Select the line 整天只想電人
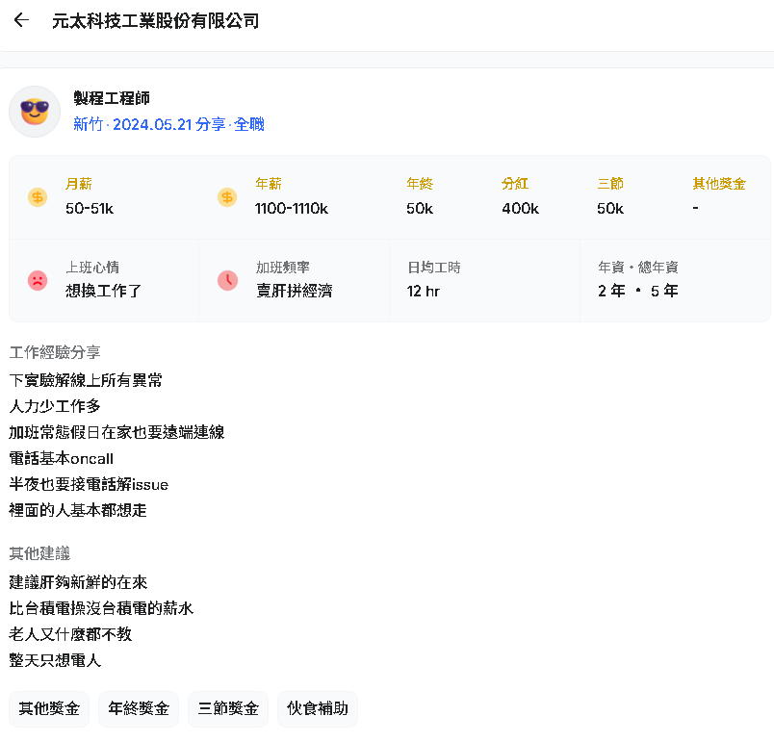The width and height of the screenshot is (774, 742). (x=55, y=660)
